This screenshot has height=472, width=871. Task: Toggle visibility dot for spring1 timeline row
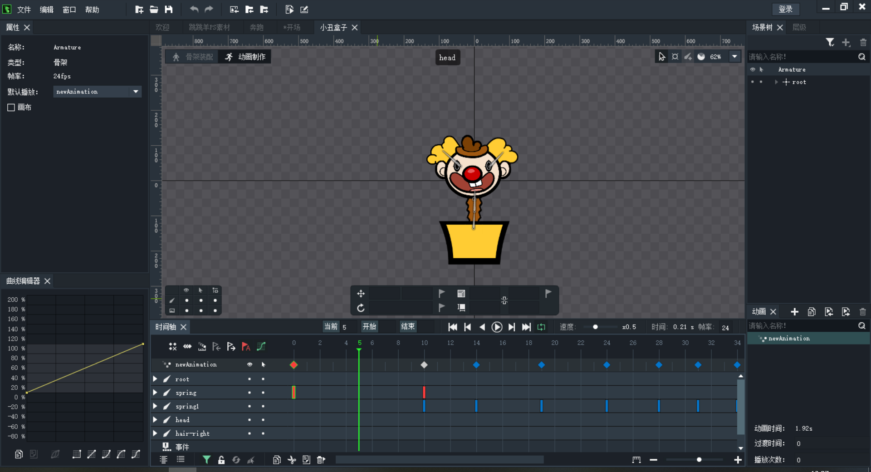point(250,406)
